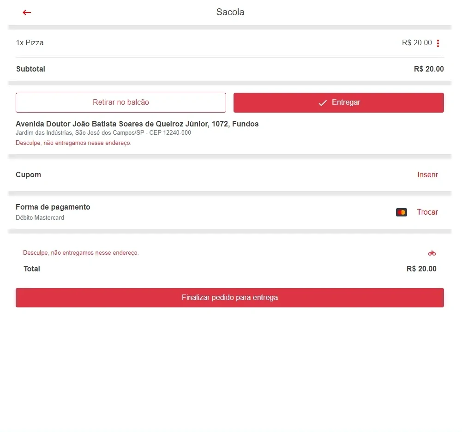The image size is (462, 432).
Task: Go back using the red arrow
Action: tap(27, 12)
